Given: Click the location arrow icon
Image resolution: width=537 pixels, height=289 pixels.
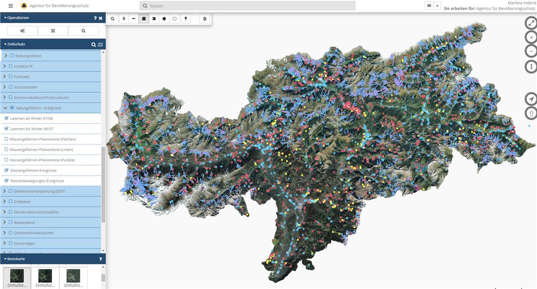Looking at the screenshot, I should coord(531,99).
